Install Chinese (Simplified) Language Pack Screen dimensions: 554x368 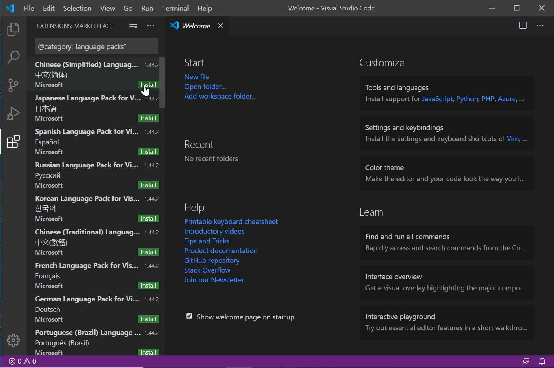[148, 85]
